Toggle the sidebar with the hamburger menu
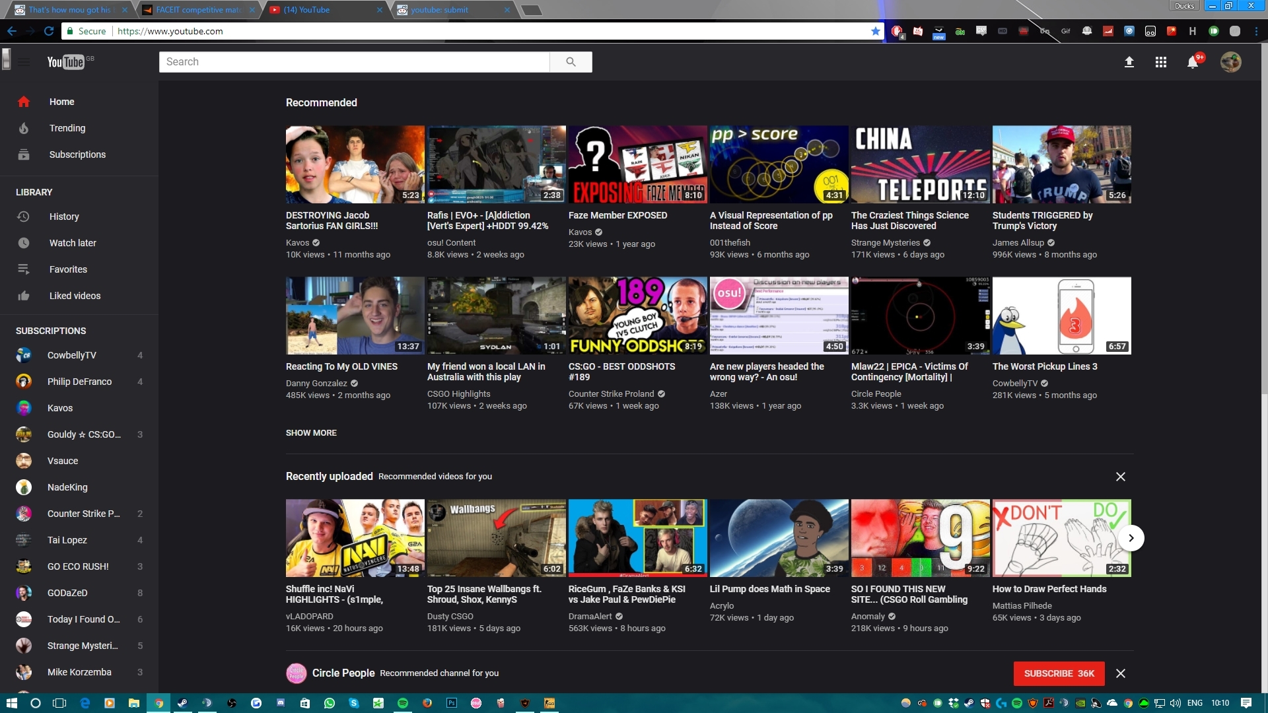Screen dimensions: 1268x713 click(x=24, y=61)
